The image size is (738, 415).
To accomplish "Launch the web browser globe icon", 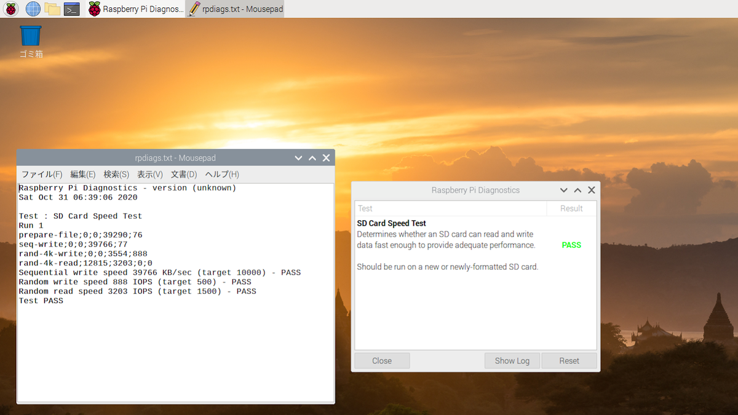I will click(x=33, y=9).
